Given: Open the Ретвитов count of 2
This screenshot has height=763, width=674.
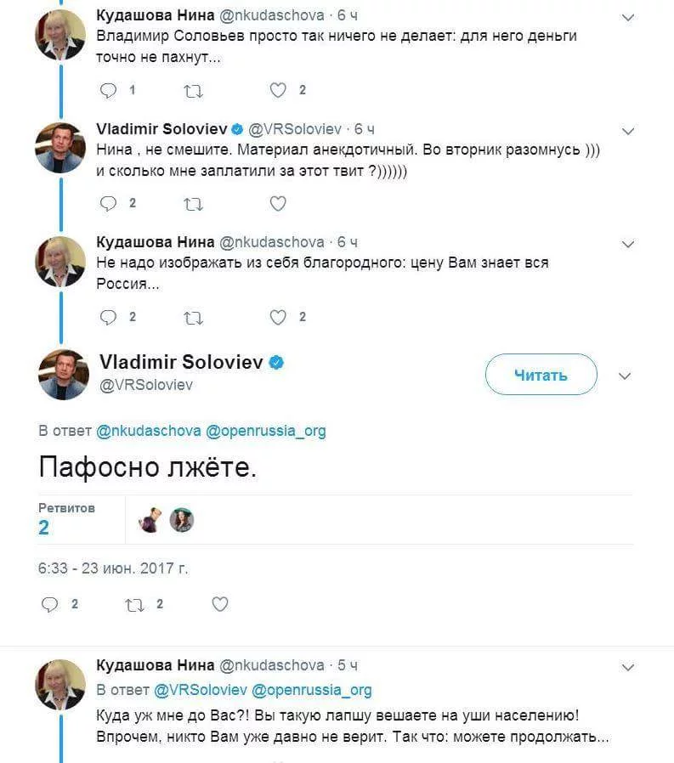Looking at the screenshot, I should point(44,528).
